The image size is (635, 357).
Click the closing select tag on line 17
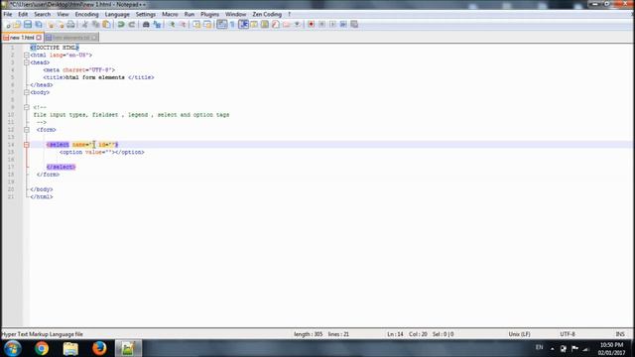click(x=61, y=167)
